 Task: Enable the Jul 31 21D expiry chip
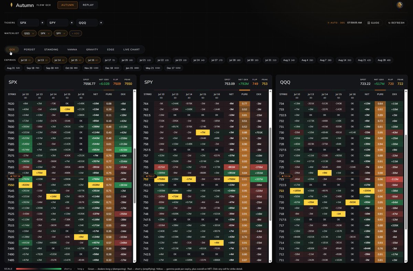[x=272, y=60]
